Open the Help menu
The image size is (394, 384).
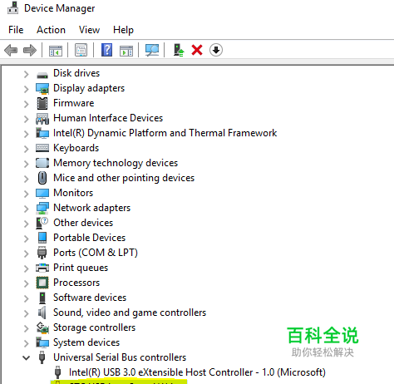123,30
